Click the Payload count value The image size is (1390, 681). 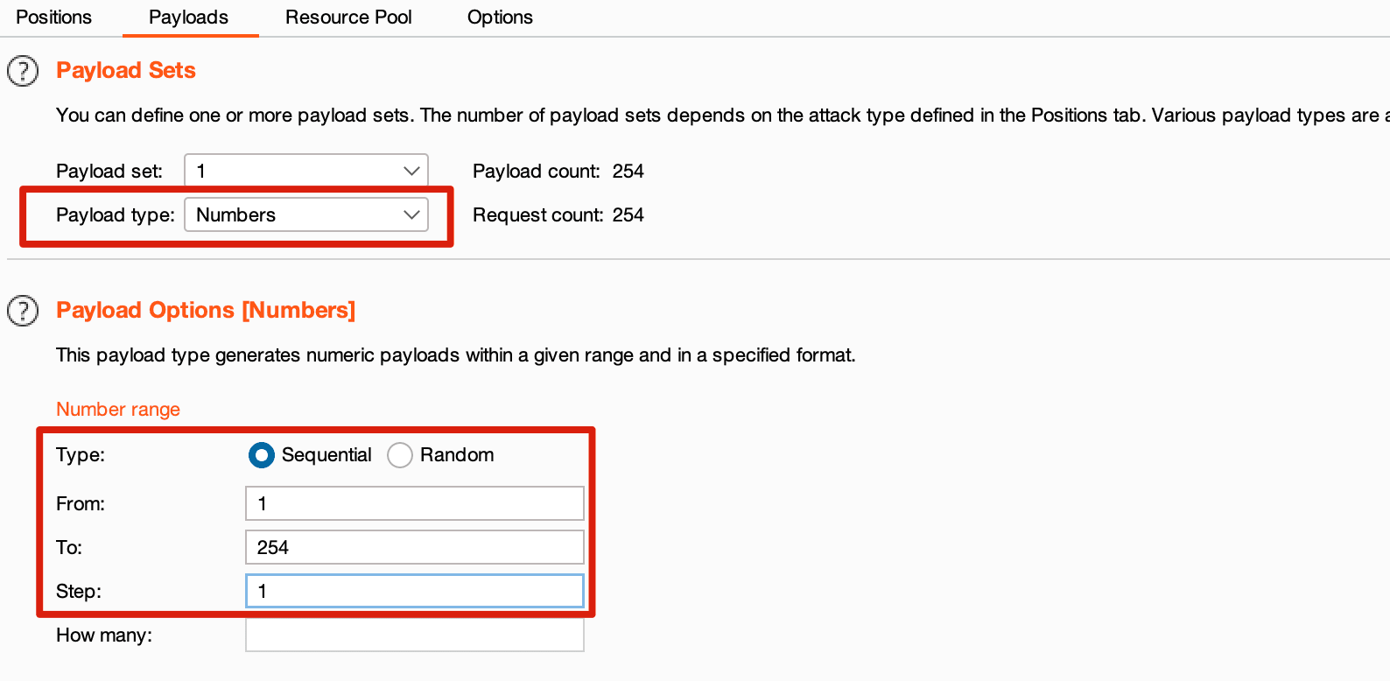coord(628,172)
